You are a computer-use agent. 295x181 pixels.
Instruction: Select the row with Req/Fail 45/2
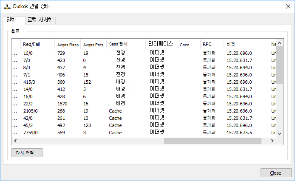(x=144, y=125)
